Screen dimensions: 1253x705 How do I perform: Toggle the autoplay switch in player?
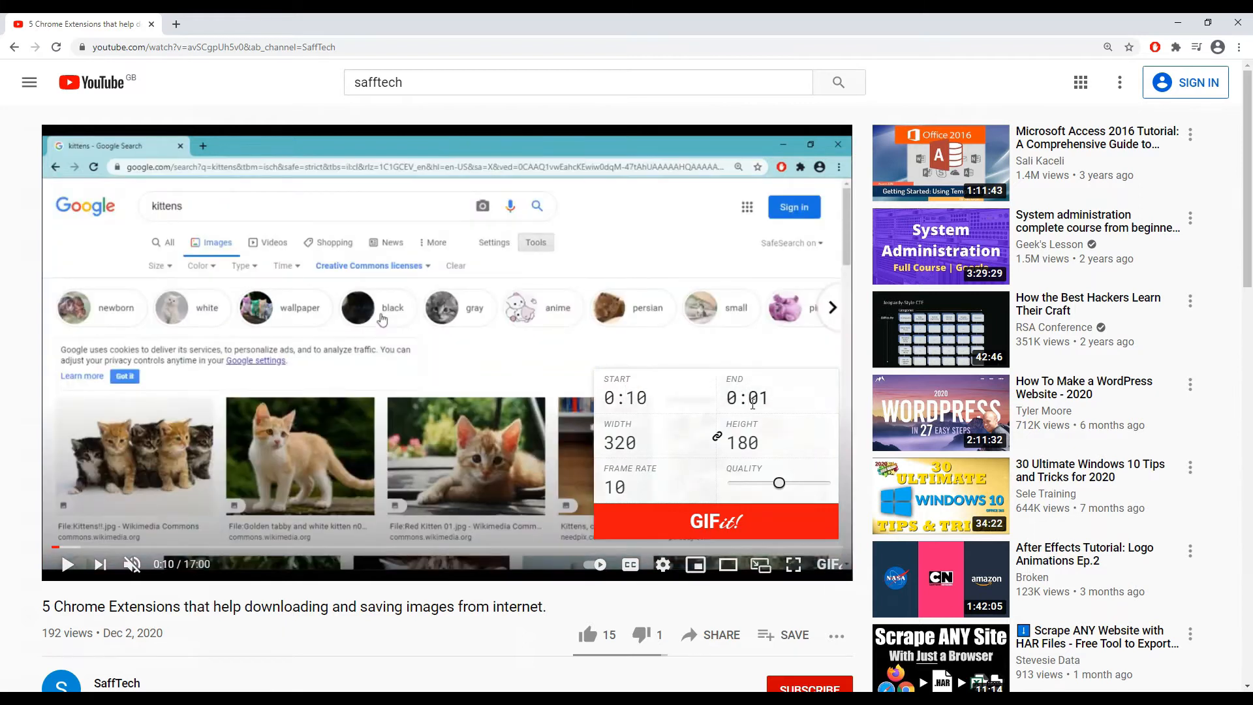point(595,565)
